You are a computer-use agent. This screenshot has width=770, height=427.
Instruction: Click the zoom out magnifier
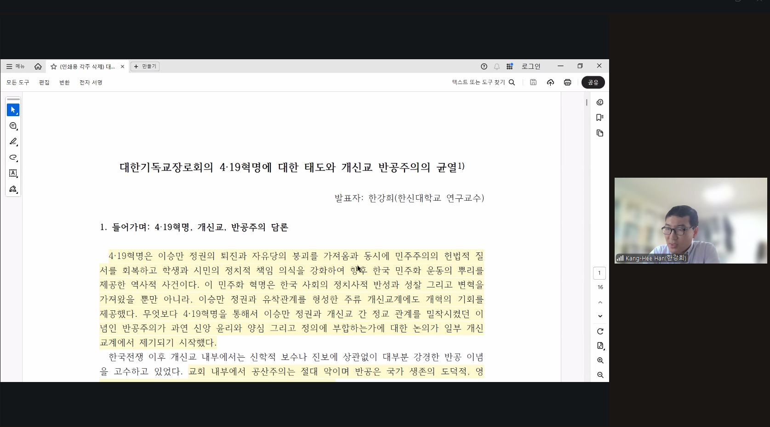click(x=600, y=375)
